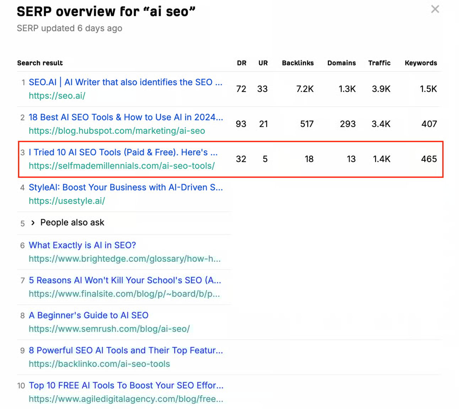Click the Search result column header
This screenshot has height=409, width=459.
pos(40,63)
